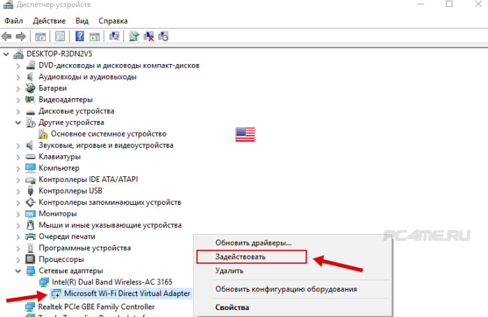Select the DESKTOP-R3DN2V5 computer name
488x317 pixels.
point(59,54)
